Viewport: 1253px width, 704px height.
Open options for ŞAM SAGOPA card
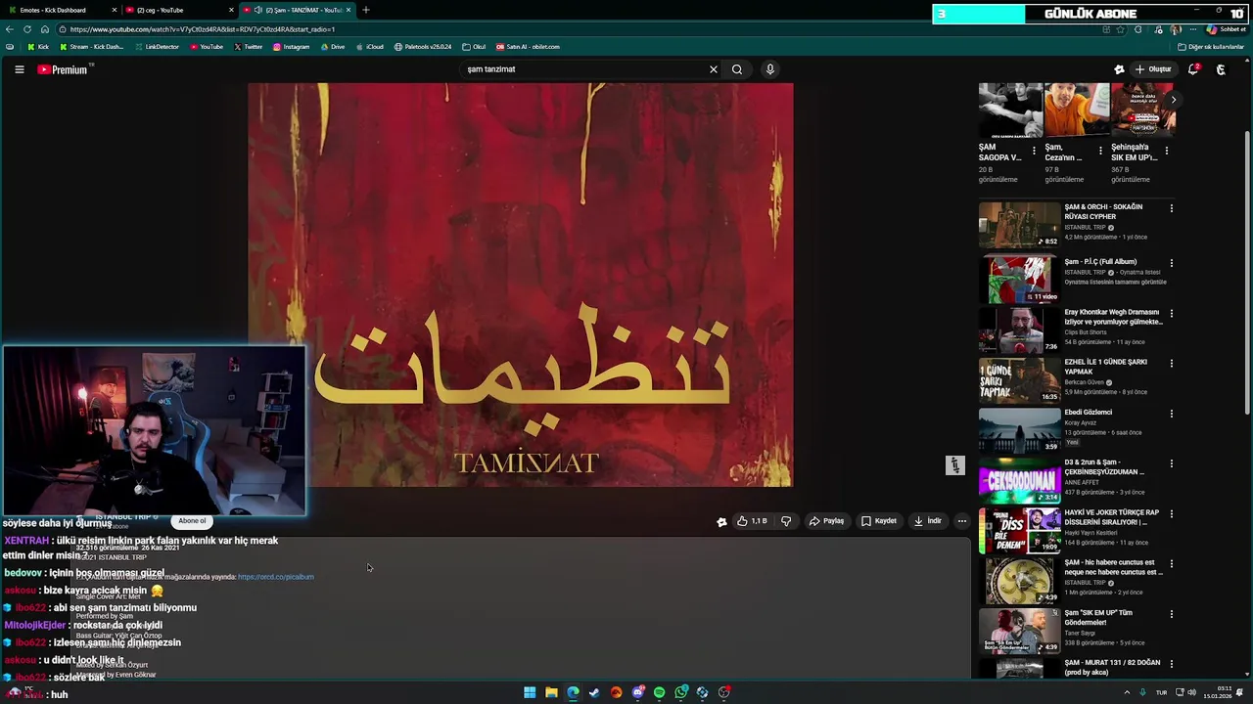coord(1034,151)
